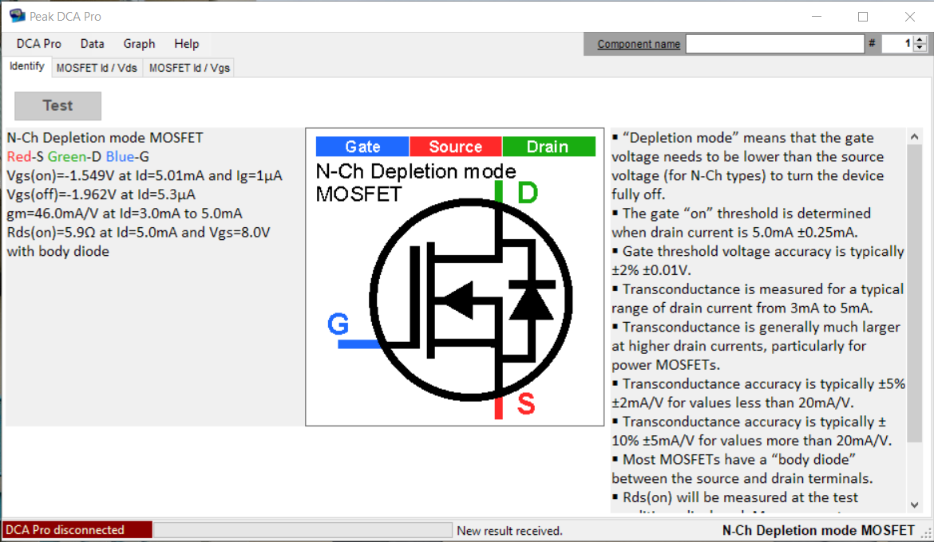This screenshot has width=934, height=542.
Task: Open the Help menu
Action: 187,43
